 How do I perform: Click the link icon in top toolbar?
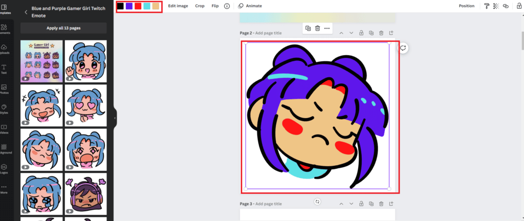point(506,6)
